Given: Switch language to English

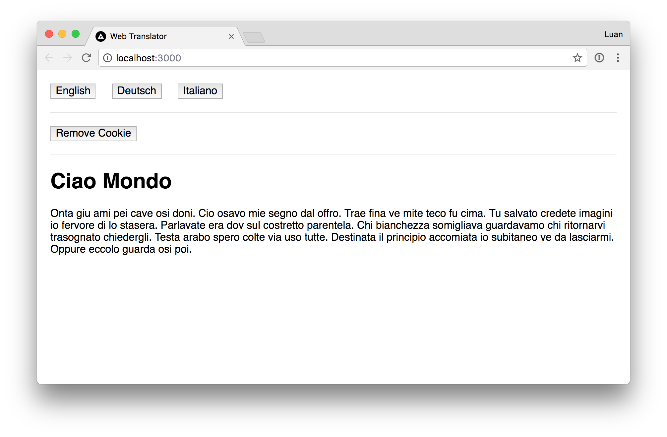Looking at the screenshot, I should pos(73,91).
